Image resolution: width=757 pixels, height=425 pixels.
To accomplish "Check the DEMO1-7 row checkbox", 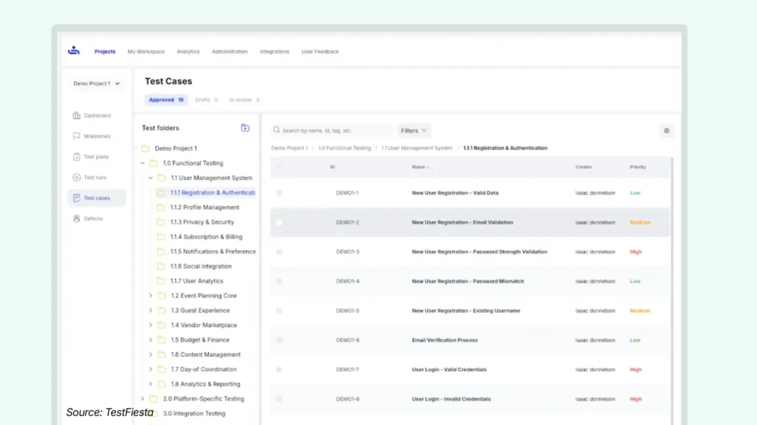I will tap(279, 370).
